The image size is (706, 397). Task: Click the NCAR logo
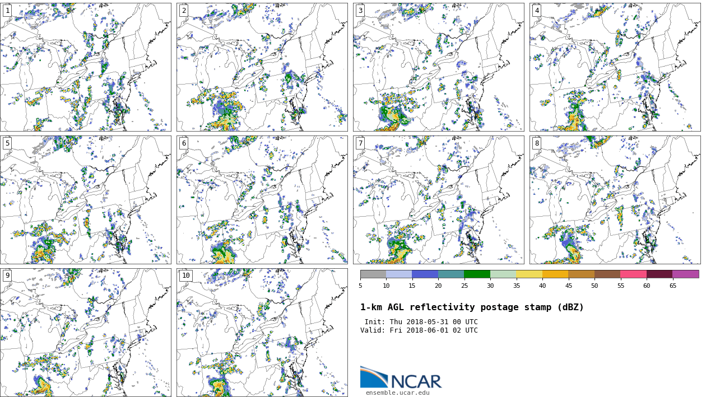pyautogui.click(x=401, y=378)
